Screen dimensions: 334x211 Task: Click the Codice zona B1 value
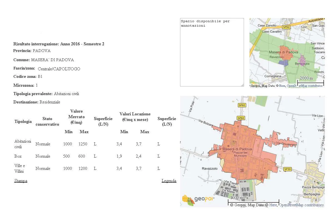pyautogui.click(x=40, y=76)
